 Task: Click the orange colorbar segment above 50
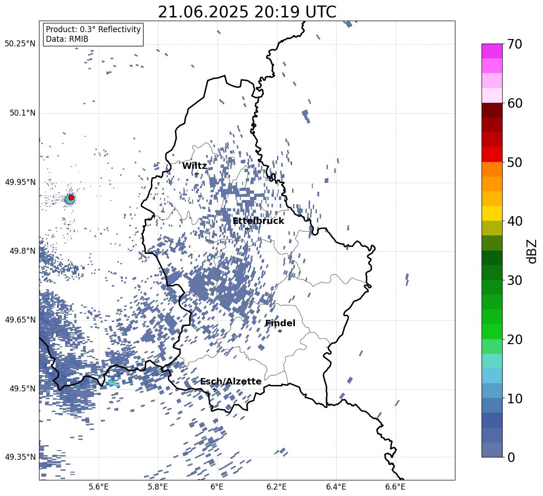pos(492,169)
